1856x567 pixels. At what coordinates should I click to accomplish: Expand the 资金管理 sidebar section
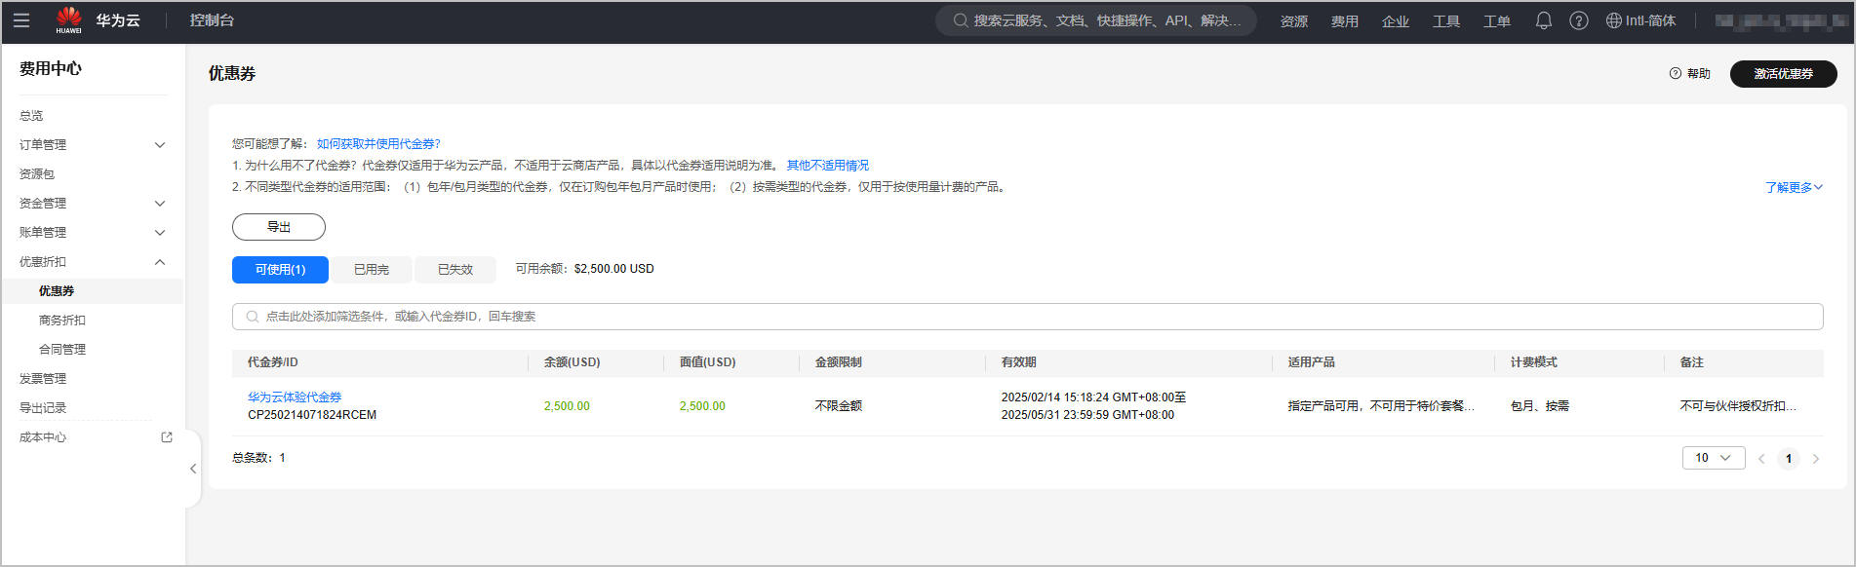[x=160, y=204]
